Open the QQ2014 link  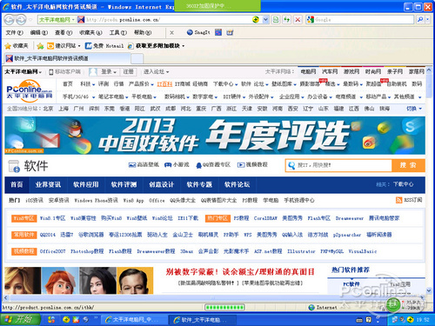pos(48,235)
